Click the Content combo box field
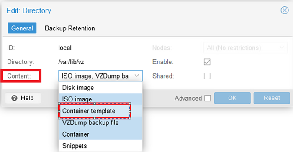The width and height of the screenshot is (293, 152). (100, 76)
